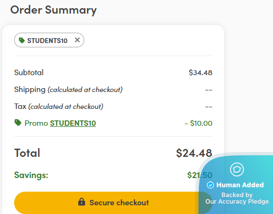Click the lock icon on checkout button
Screen dimensions: 273x214
pos(82,202)
